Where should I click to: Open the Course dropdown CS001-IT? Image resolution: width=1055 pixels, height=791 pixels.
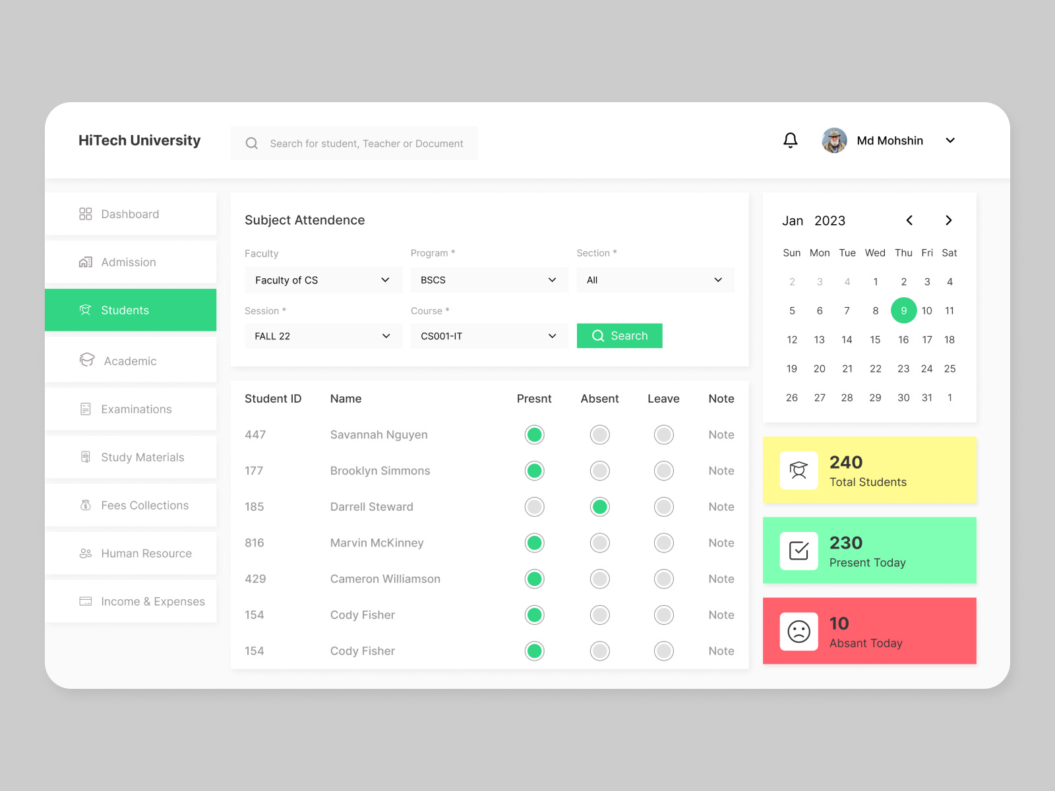pos(489,336)
